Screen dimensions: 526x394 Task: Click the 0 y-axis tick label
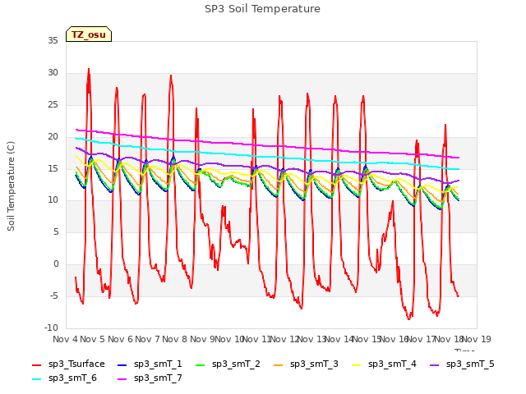click(x=56, y=264)
